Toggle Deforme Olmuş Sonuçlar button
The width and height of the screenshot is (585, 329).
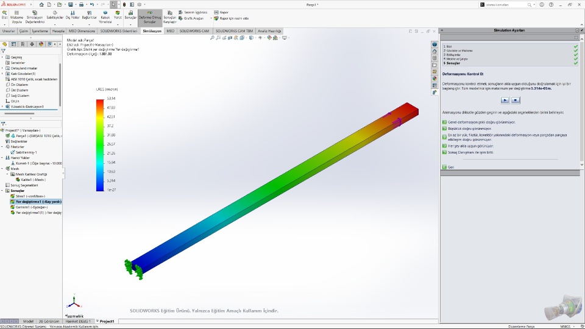click(x=150, y=17)
